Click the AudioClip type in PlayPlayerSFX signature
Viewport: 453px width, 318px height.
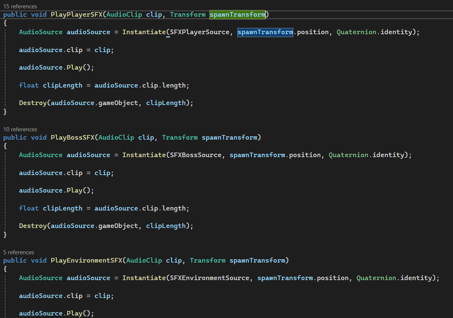(x=126, y=15)
